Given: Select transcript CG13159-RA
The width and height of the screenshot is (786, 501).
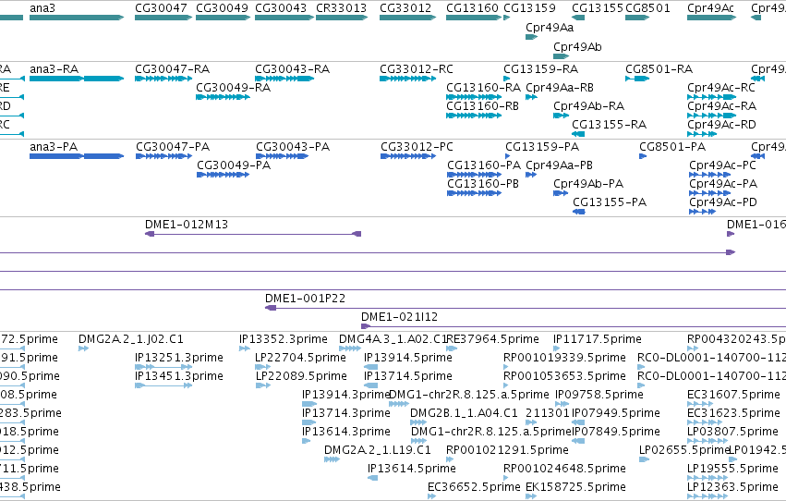Looking at the screenshot, I should point(507,79).
